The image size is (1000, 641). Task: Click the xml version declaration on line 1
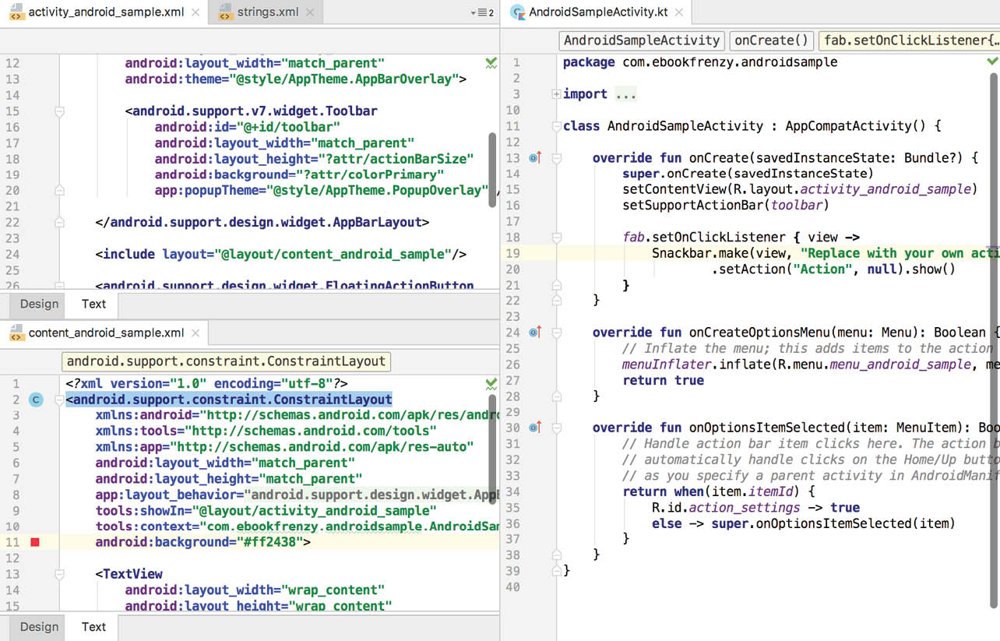tap(206, 383)
